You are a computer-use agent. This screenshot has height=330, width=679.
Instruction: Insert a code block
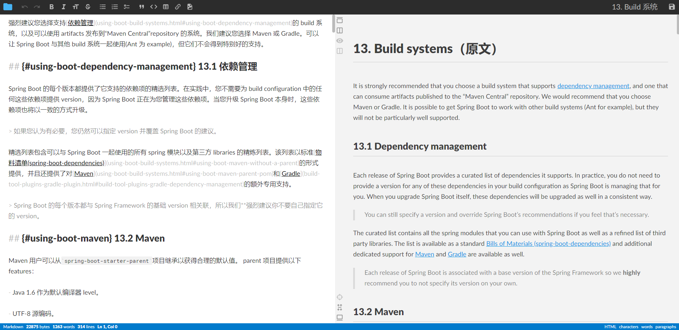[x=153, y=7]
